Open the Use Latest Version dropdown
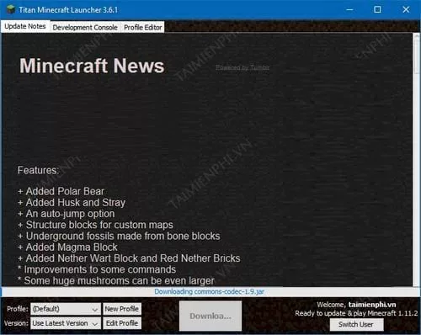 66,323
